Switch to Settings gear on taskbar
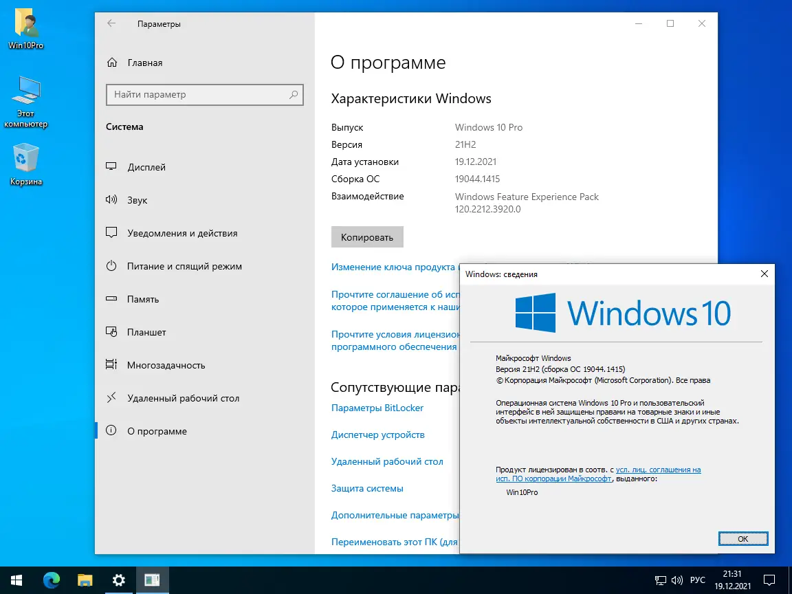The height and width of the screenshot is (594, 792). pos(119,580)
